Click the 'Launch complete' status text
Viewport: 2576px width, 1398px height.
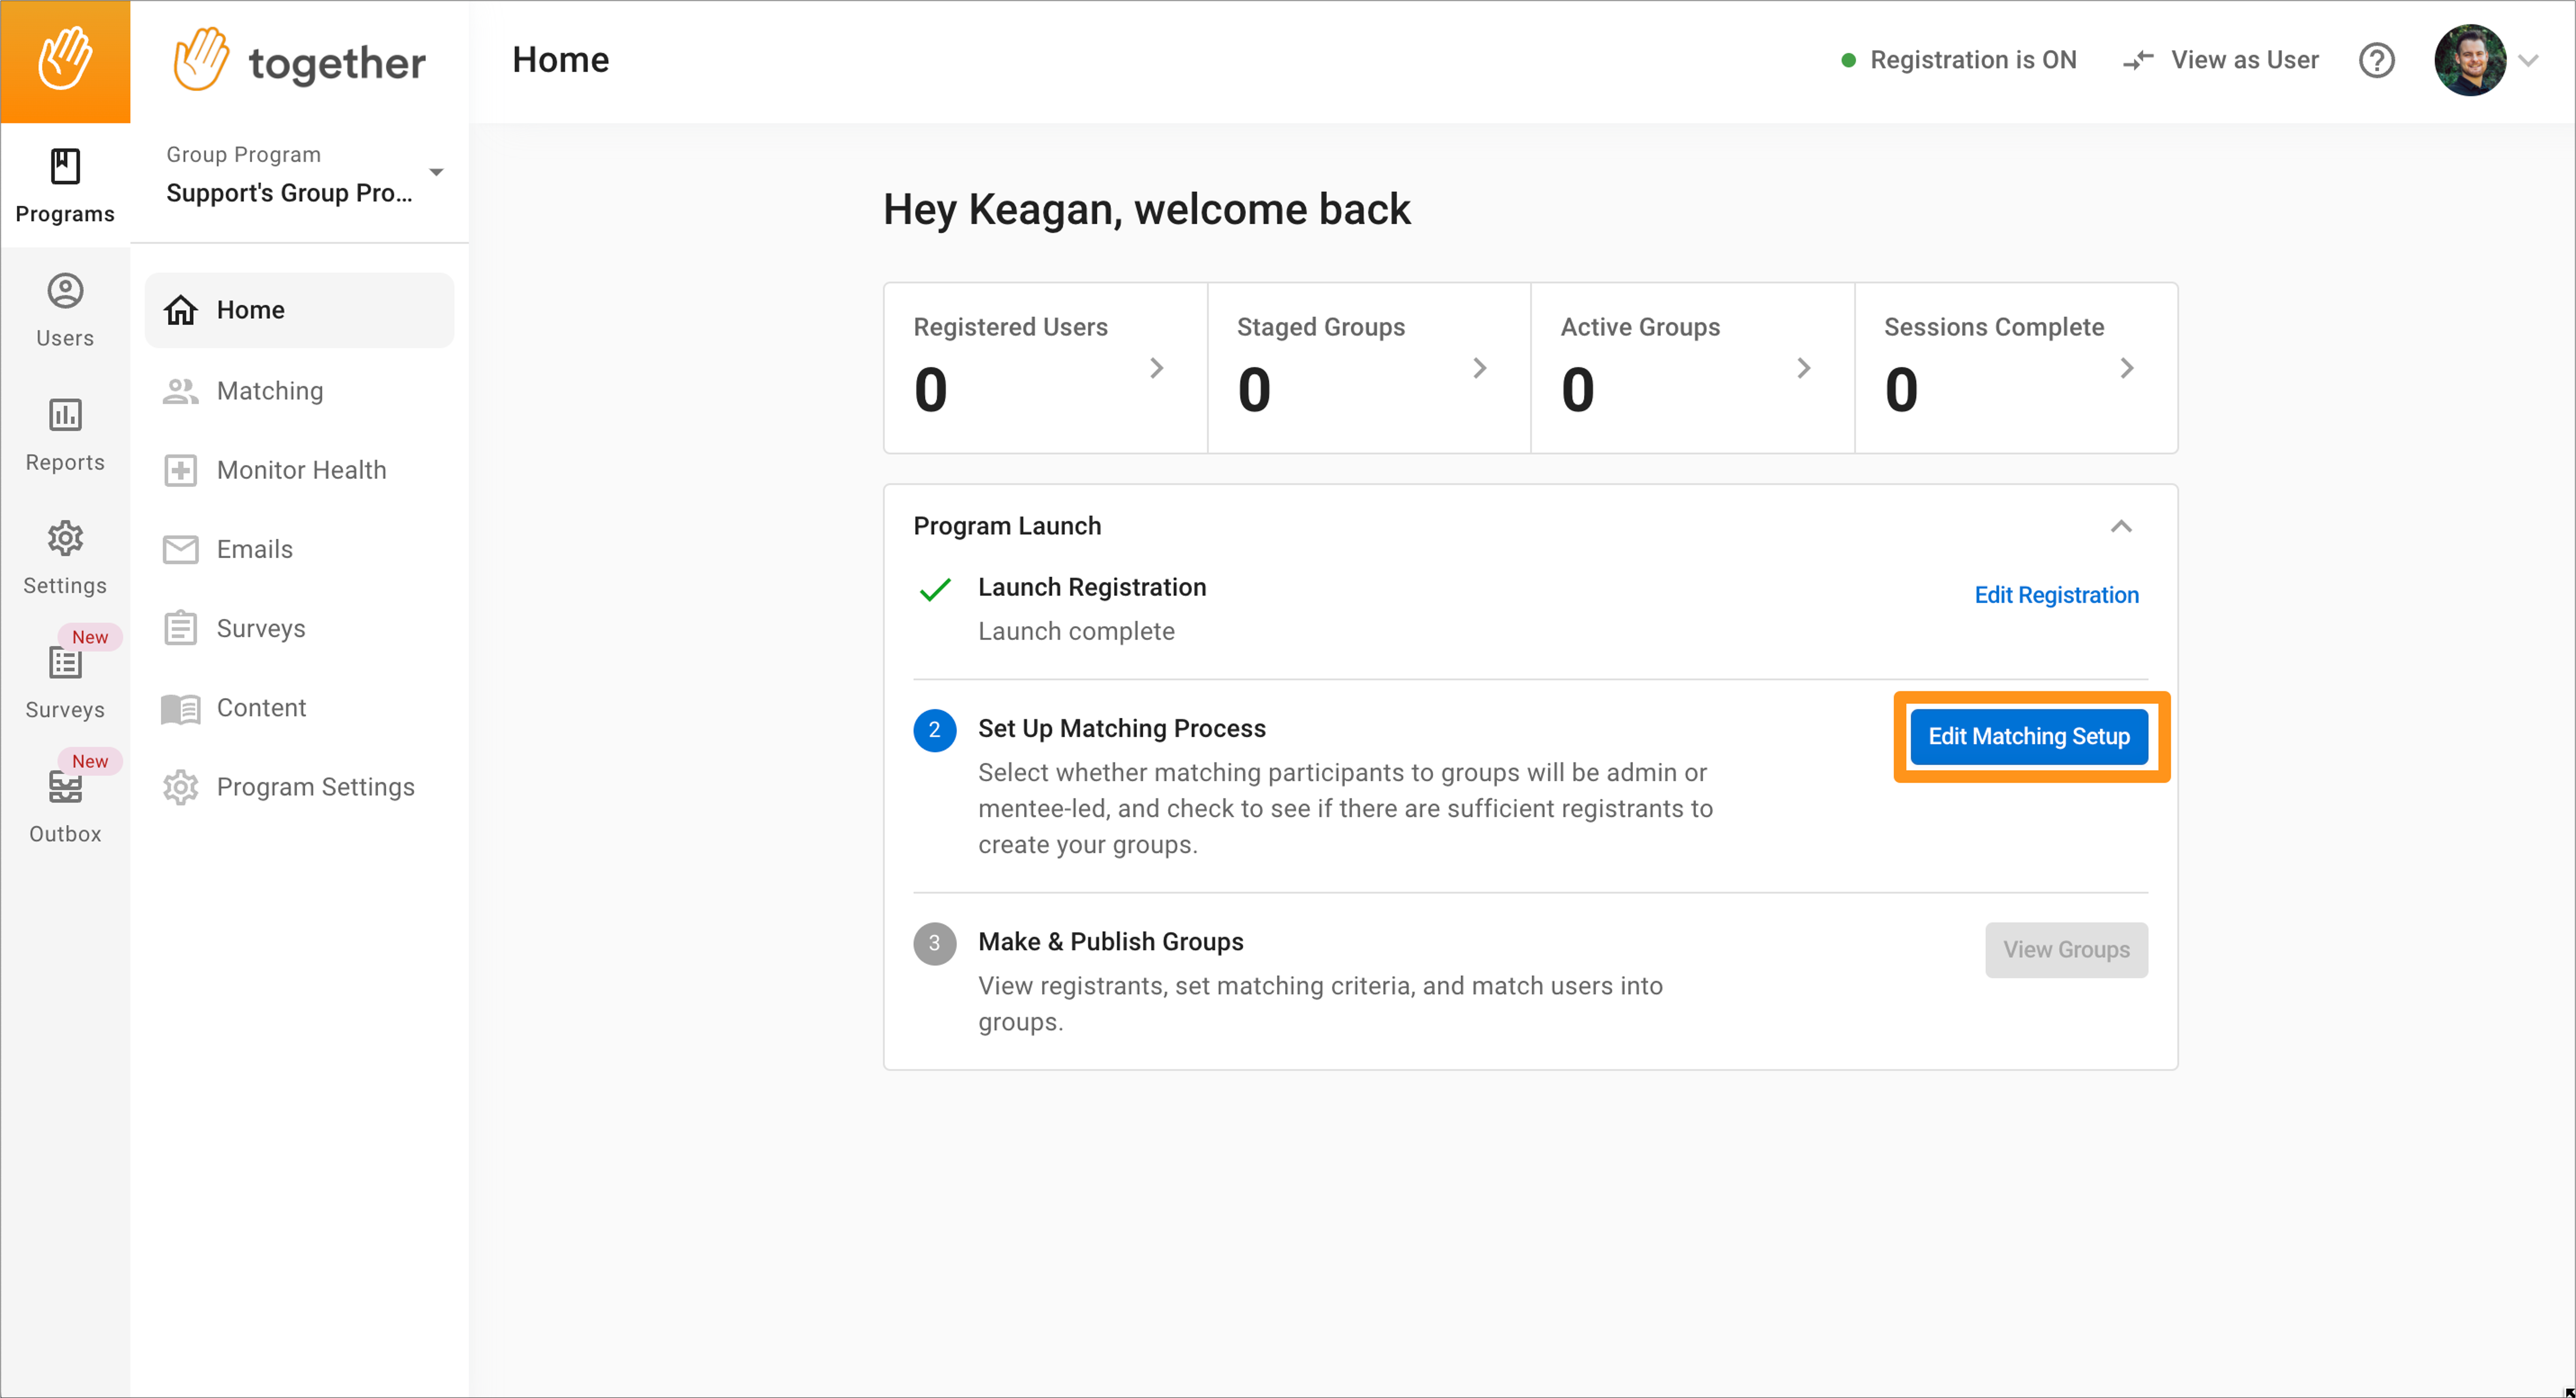[1076, 631]
